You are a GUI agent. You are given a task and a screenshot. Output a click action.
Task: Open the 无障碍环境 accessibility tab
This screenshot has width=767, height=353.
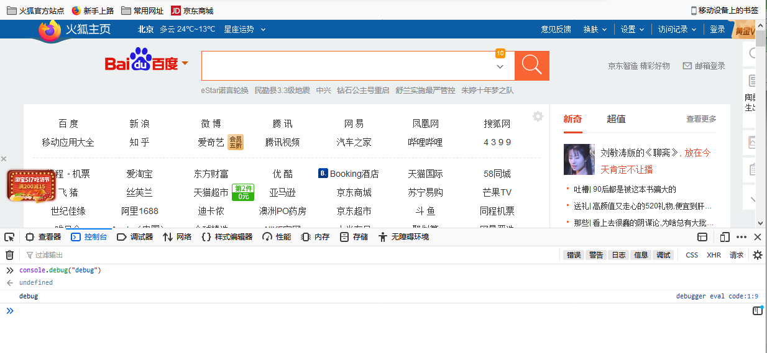pyautogui.click(x=403, y=237)
